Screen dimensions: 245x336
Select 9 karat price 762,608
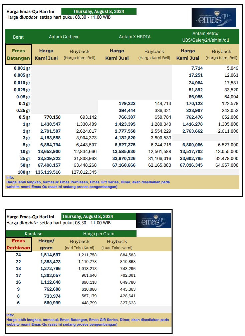[52, 289]
